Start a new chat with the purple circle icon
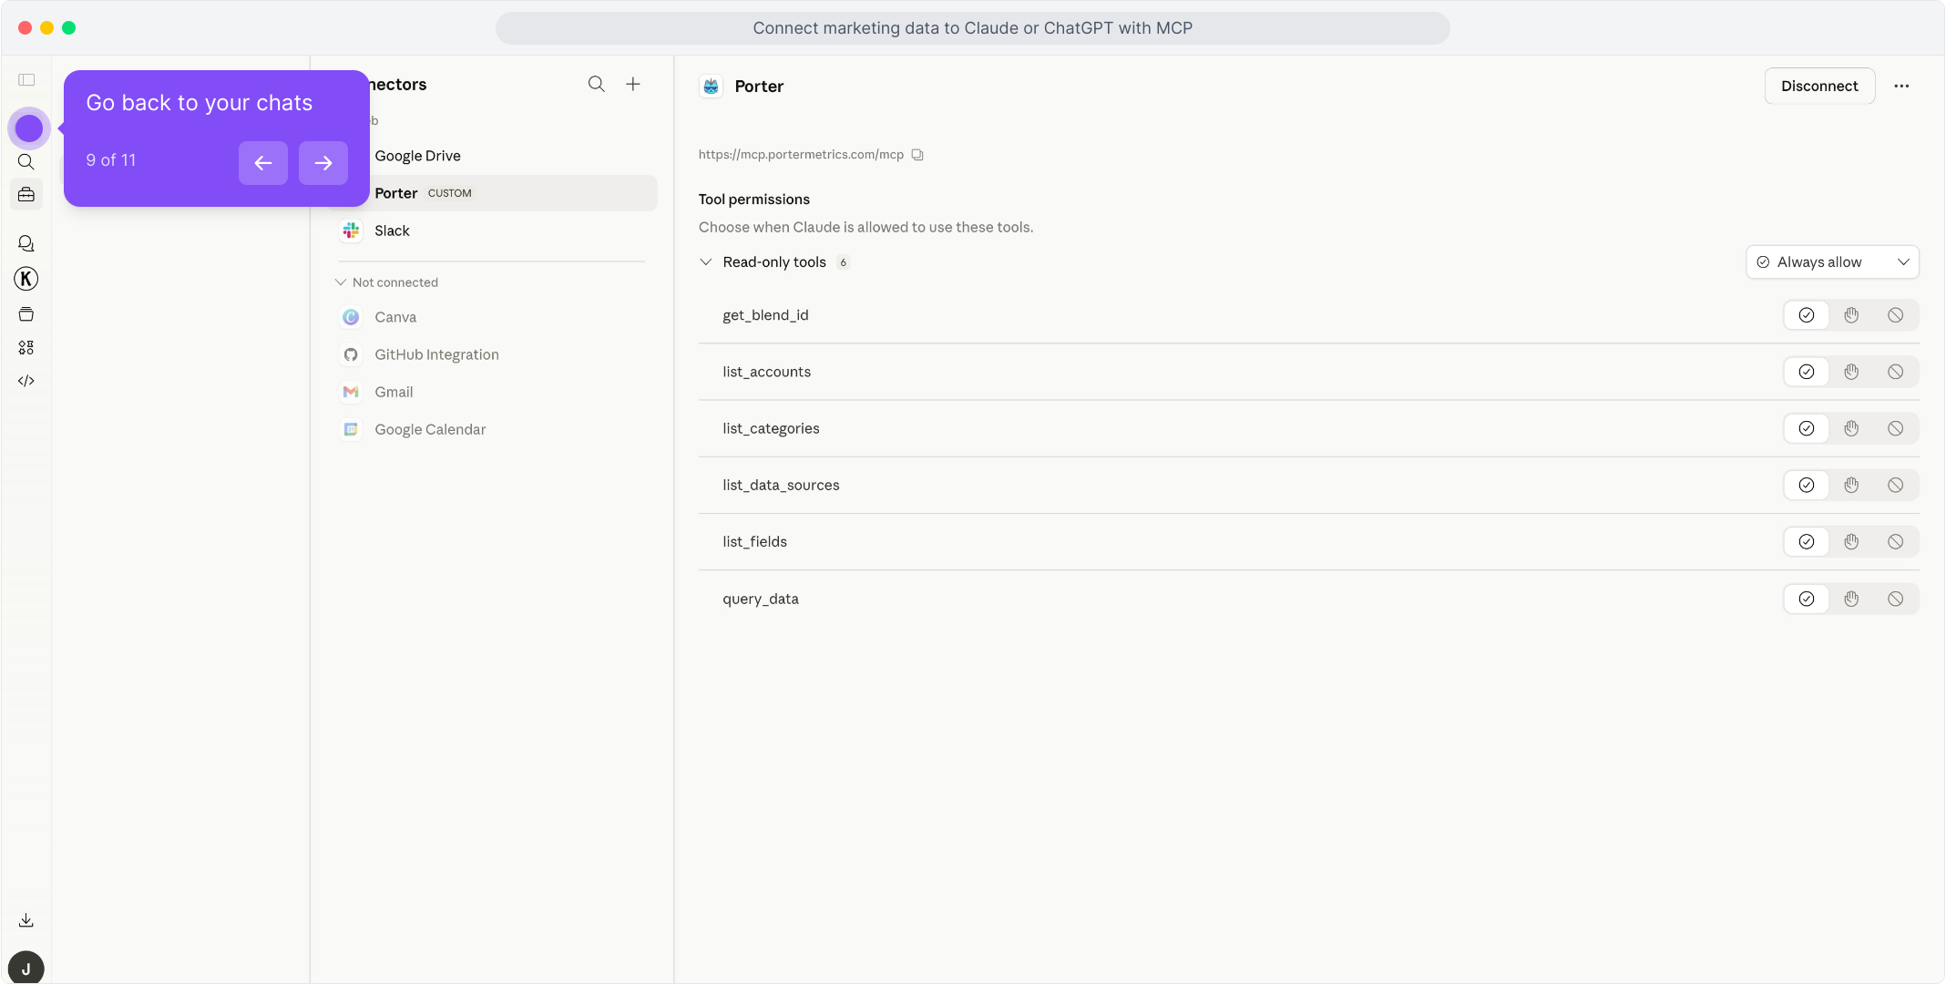The width and height of the screenshot is (1946, 984). coord(28,128)
